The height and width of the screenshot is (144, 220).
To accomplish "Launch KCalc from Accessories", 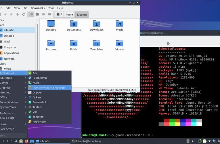I will click(x=49, y=83).
